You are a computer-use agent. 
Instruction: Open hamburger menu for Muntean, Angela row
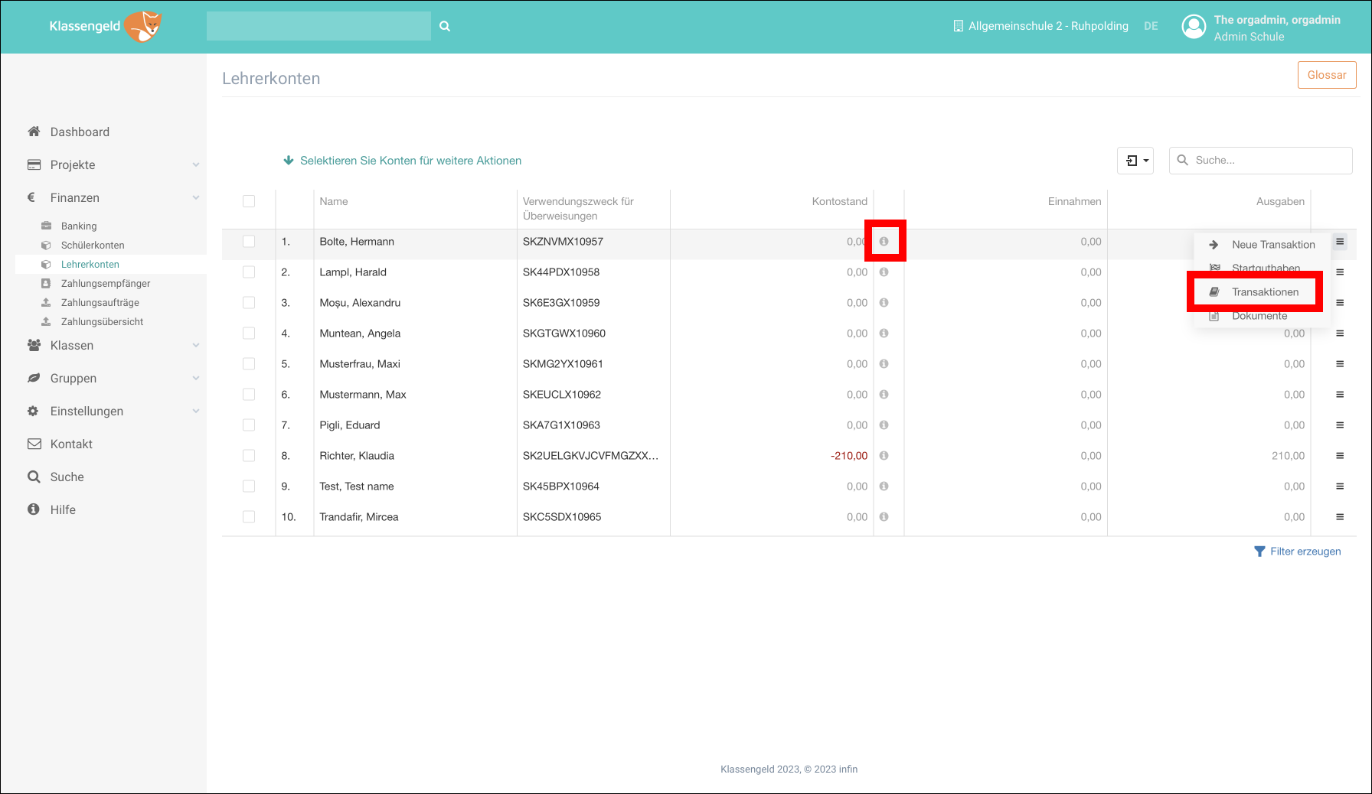point(1340,334)
